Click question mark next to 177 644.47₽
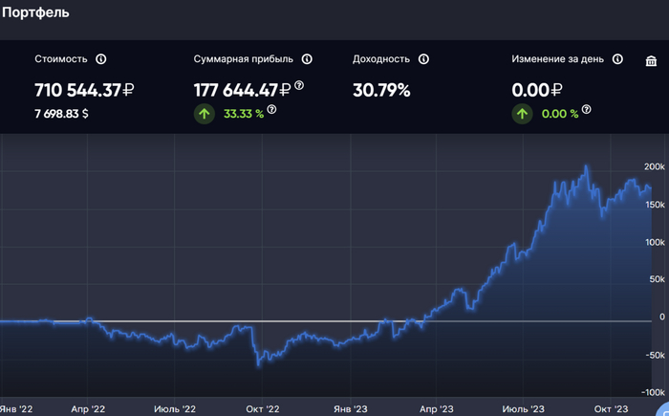Image resolution: width=669 pixels, height=416 pixels. [299, 86]
